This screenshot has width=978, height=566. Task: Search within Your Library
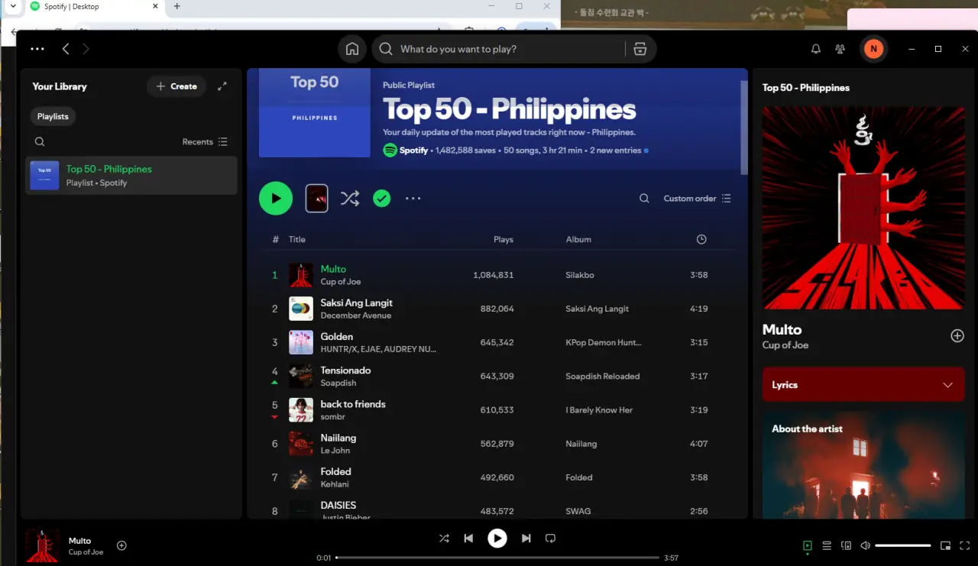(40, 141)
